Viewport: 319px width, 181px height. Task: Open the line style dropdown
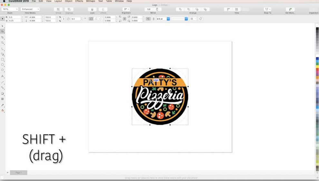click(186, 19)
